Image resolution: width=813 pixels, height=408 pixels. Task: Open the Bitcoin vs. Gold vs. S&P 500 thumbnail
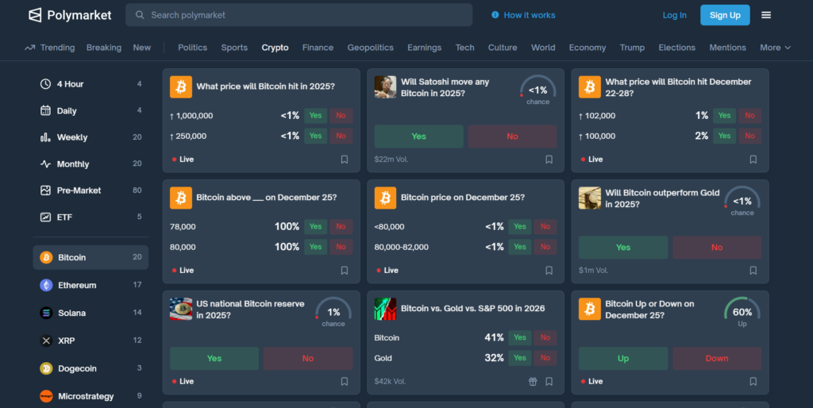coord(385,309)
